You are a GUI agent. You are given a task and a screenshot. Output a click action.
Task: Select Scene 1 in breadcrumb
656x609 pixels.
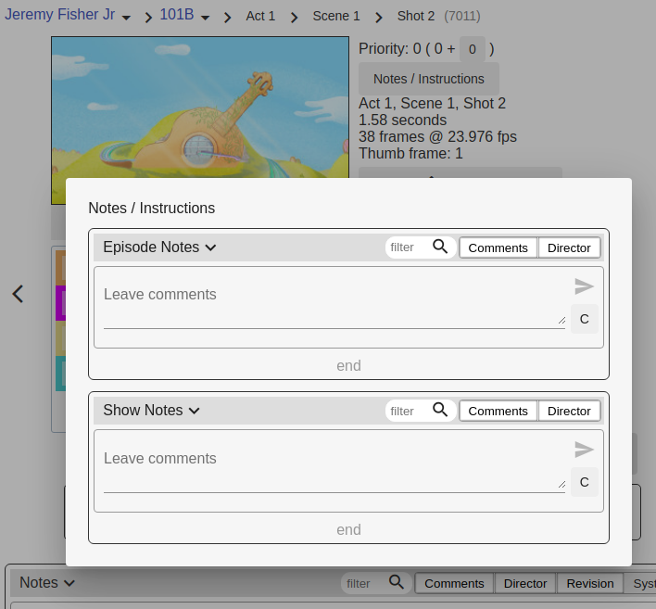pos(336,16)
